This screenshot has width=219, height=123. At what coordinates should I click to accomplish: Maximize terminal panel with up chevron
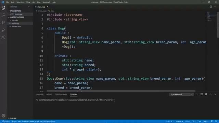[x=211, y=94]
